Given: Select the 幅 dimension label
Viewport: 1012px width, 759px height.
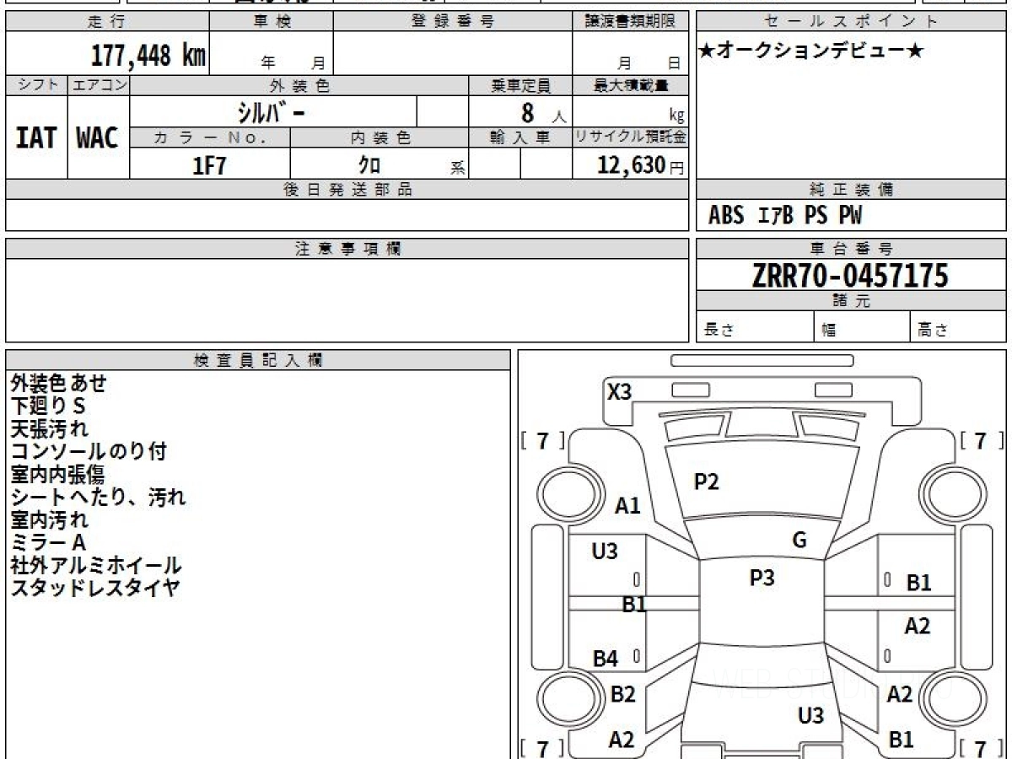Looking at the screenshot, I should tap(829, 331).
